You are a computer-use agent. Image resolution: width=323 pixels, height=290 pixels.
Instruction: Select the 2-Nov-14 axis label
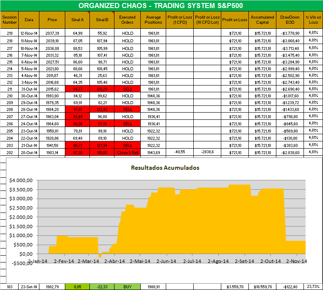[296, 261]
